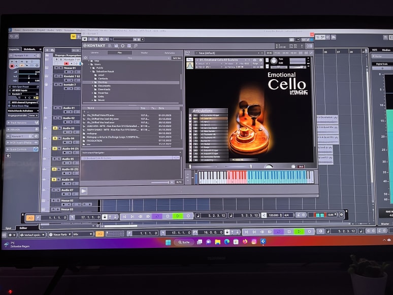Image resolution: width=393 pixels, height=295 pixels.
Task: Click the Cubase redo arrow icon
Action: point(17,37)
